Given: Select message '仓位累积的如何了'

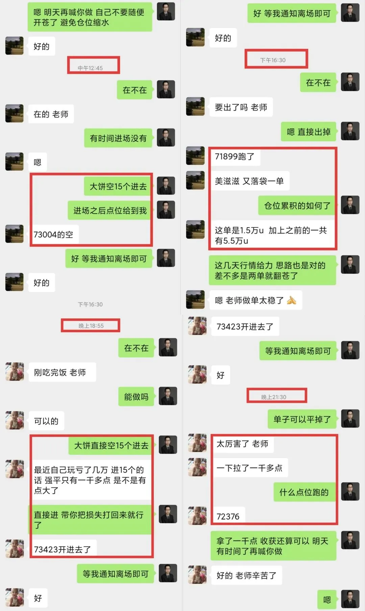Looking at the screenshot, I should click(x=297, y=205).
